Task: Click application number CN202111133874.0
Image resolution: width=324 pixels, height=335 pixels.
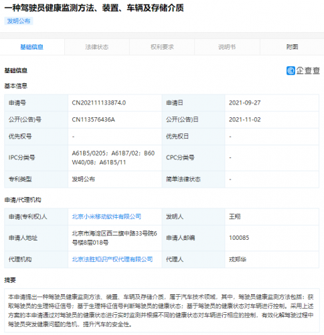Action: (99, 103)
